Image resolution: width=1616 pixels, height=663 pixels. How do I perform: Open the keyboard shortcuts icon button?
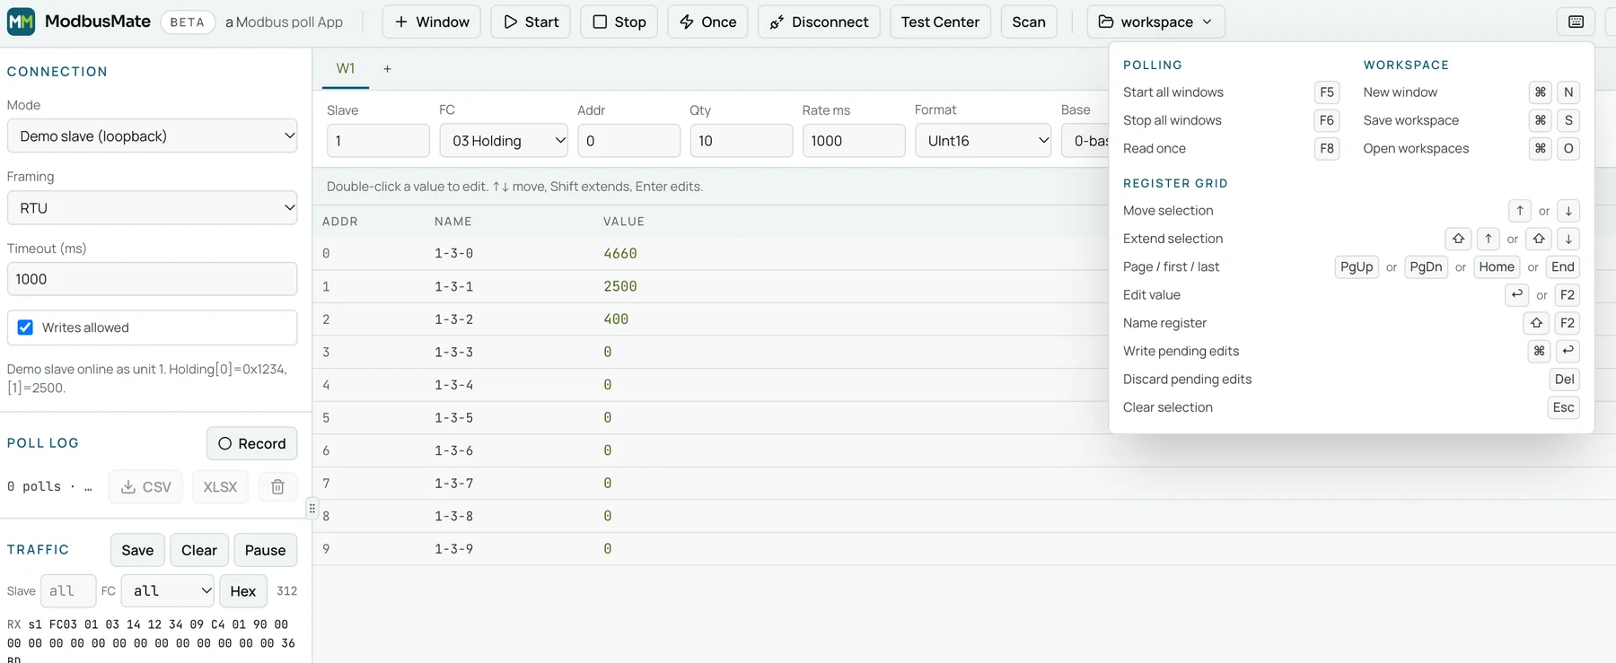click(x=1576, y=22)
